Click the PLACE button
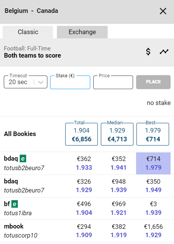The image size is (174, 244). [153, 82]
